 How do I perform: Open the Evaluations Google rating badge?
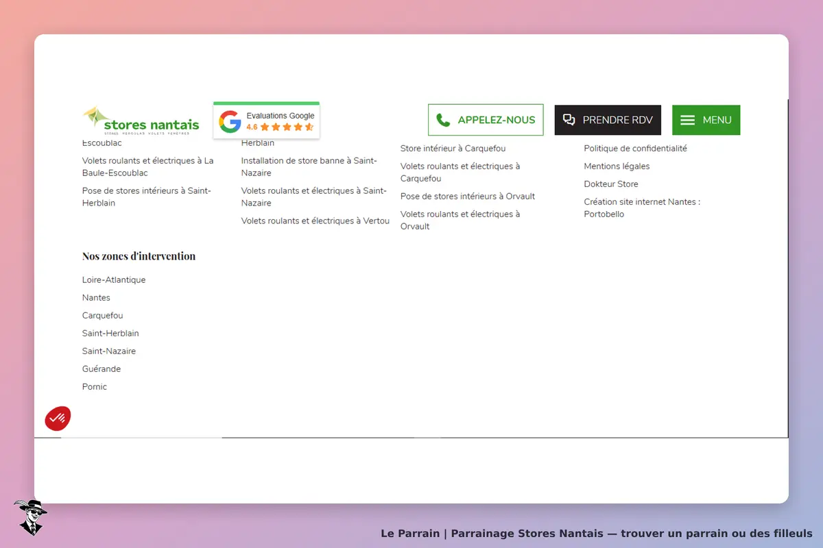point(266,121)
